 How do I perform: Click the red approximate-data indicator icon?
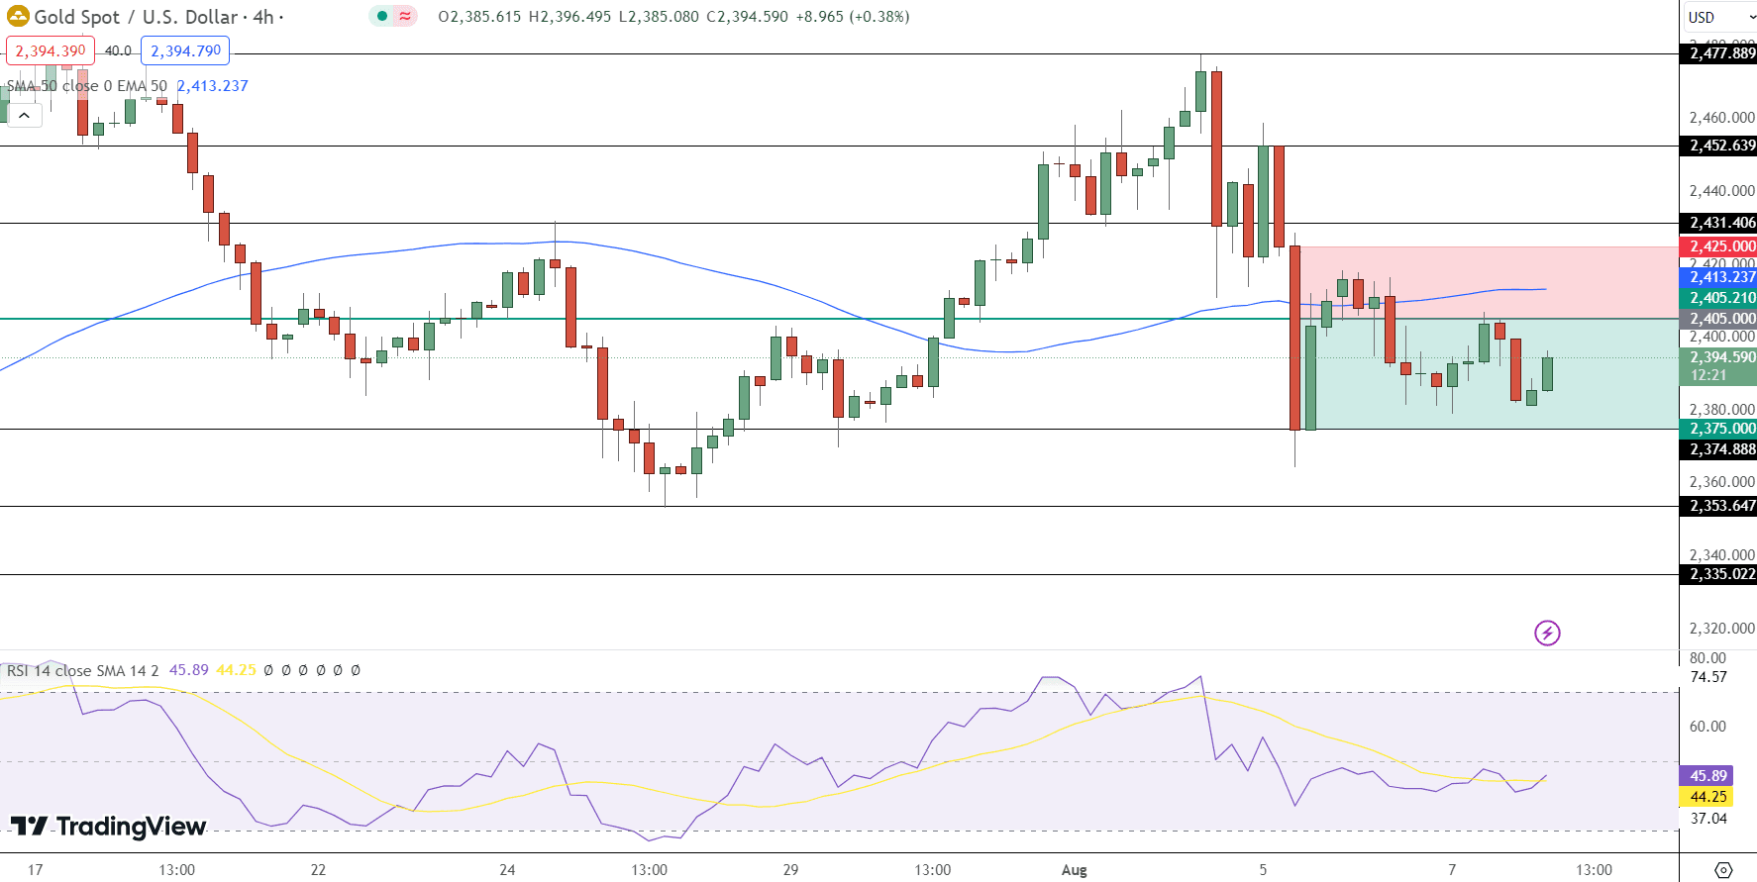[x=405, y=16]
